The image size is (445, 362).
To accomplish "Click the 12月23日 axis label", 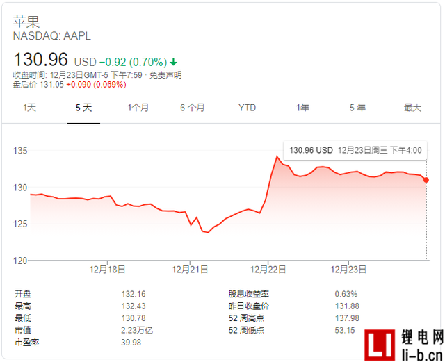I will (348, 269).
